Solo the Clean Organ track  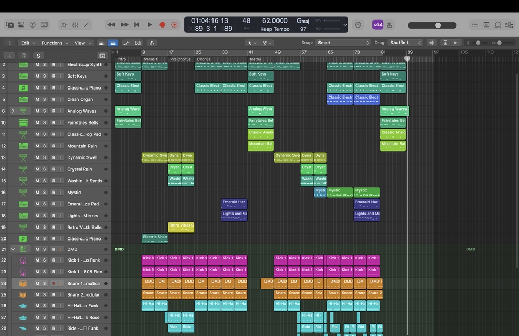click(45, 99)
